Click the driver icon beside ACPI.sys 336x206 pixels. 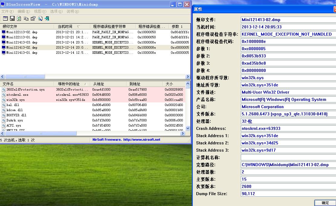coord(4,125)
